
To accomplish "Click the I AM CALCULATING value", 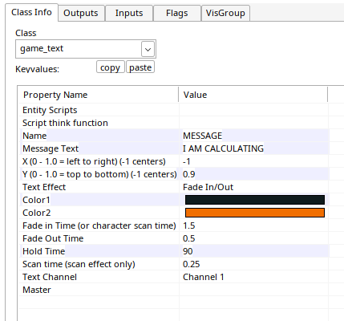I will [223, 148].
